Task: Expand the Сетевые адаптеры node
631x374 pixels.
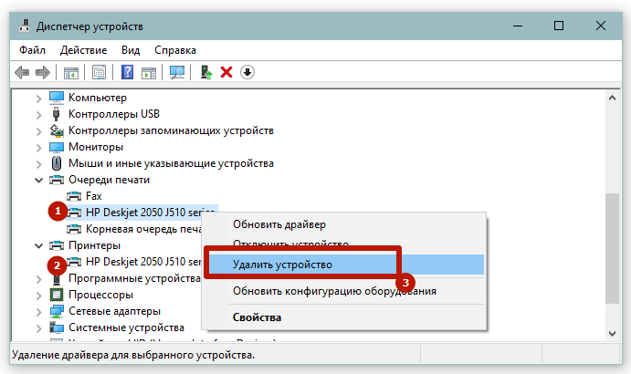Action: click(x=39, y=312)
